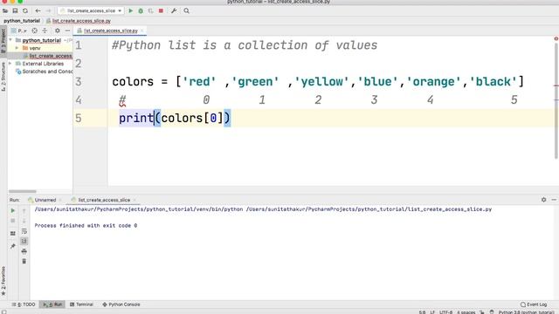
Task: Expand venv folder arrow
Action: pos(17,48)
